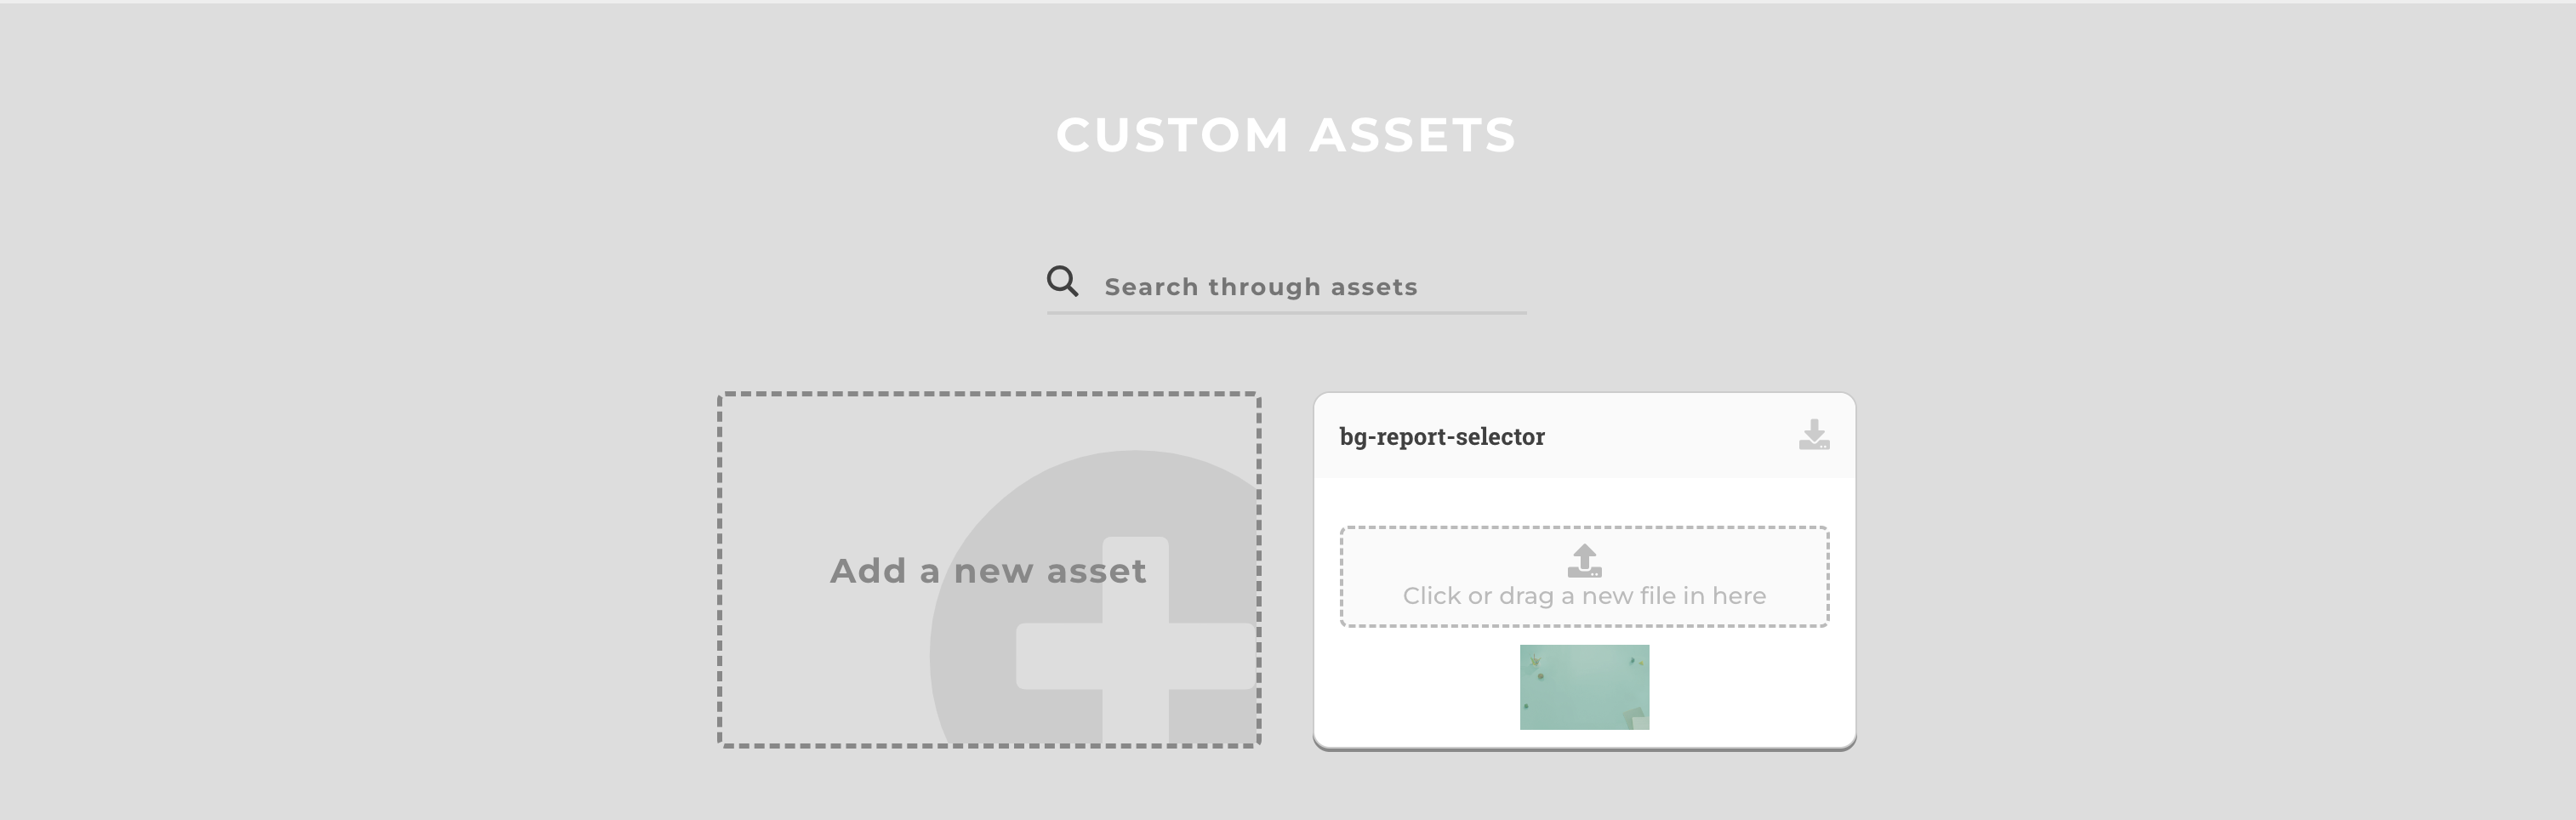This screenshot has width=2576, height=820.
Task: Click the thin bar at top of page
Action: (1288, 2)
